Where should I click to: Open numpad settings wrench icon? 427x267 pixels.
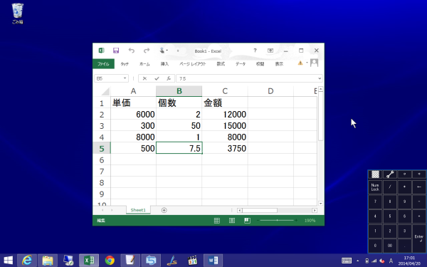390,174
